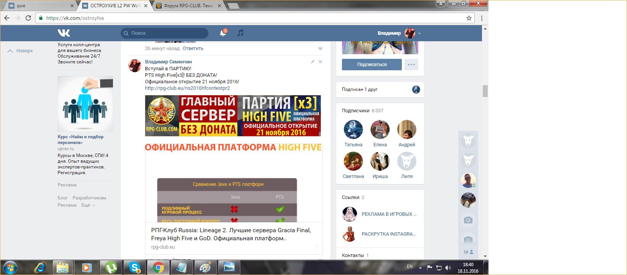Click the Подписаться button
This screenshot has width=627, height=275.
[x=372, y=65]
